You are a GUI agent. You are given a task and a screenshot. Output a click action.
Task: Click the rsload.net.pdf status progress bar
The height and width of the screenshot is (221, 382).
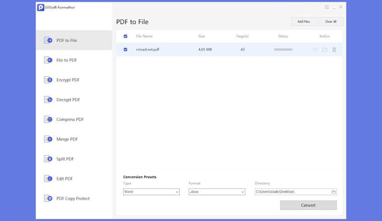pos(283,49)
